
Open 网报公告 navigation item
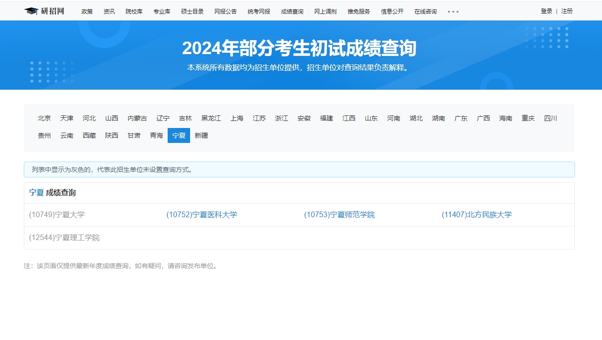[x=226, y=12]
